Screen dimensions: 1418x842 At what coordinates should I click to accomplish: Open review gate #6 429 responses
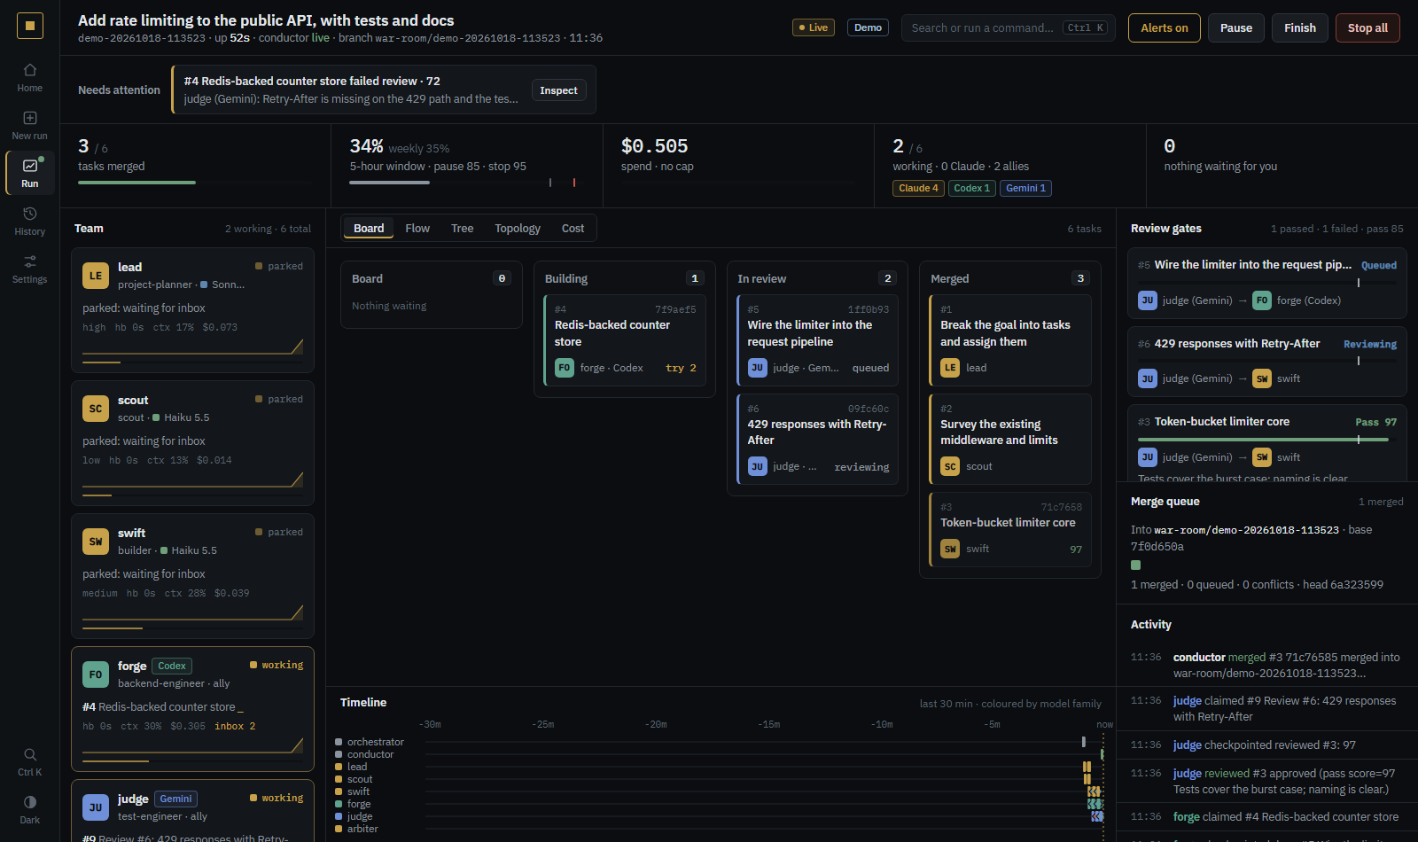pyautogui.click(x=1266, y=362)
